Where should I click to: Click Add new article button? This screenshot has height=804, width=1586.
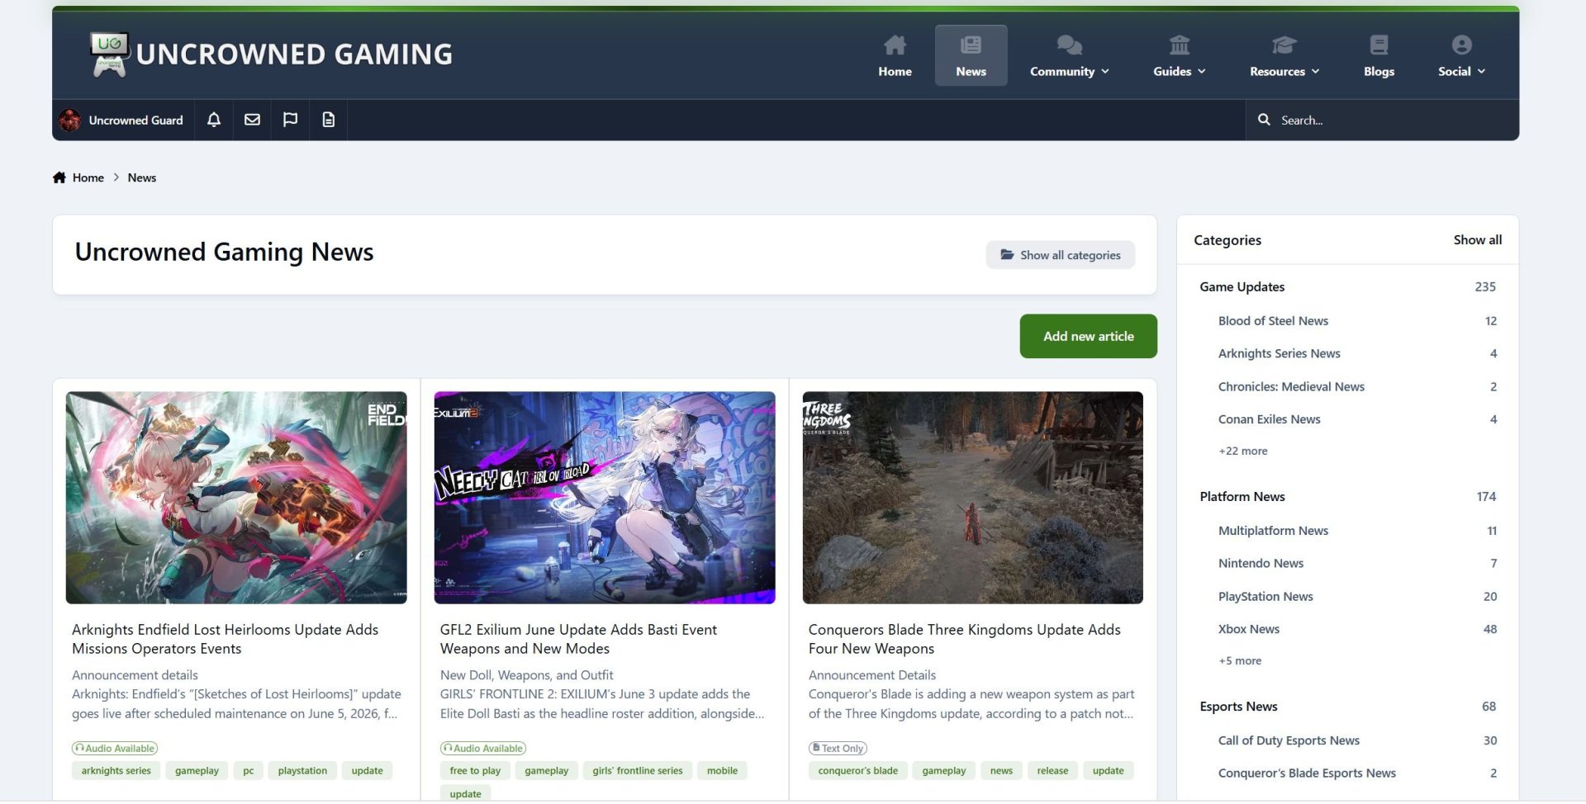[x=1088, y=336]
